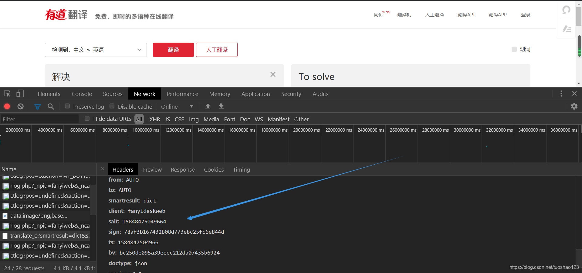
Task: Import HAR file upload arrow
Action: tap(208, 106)
